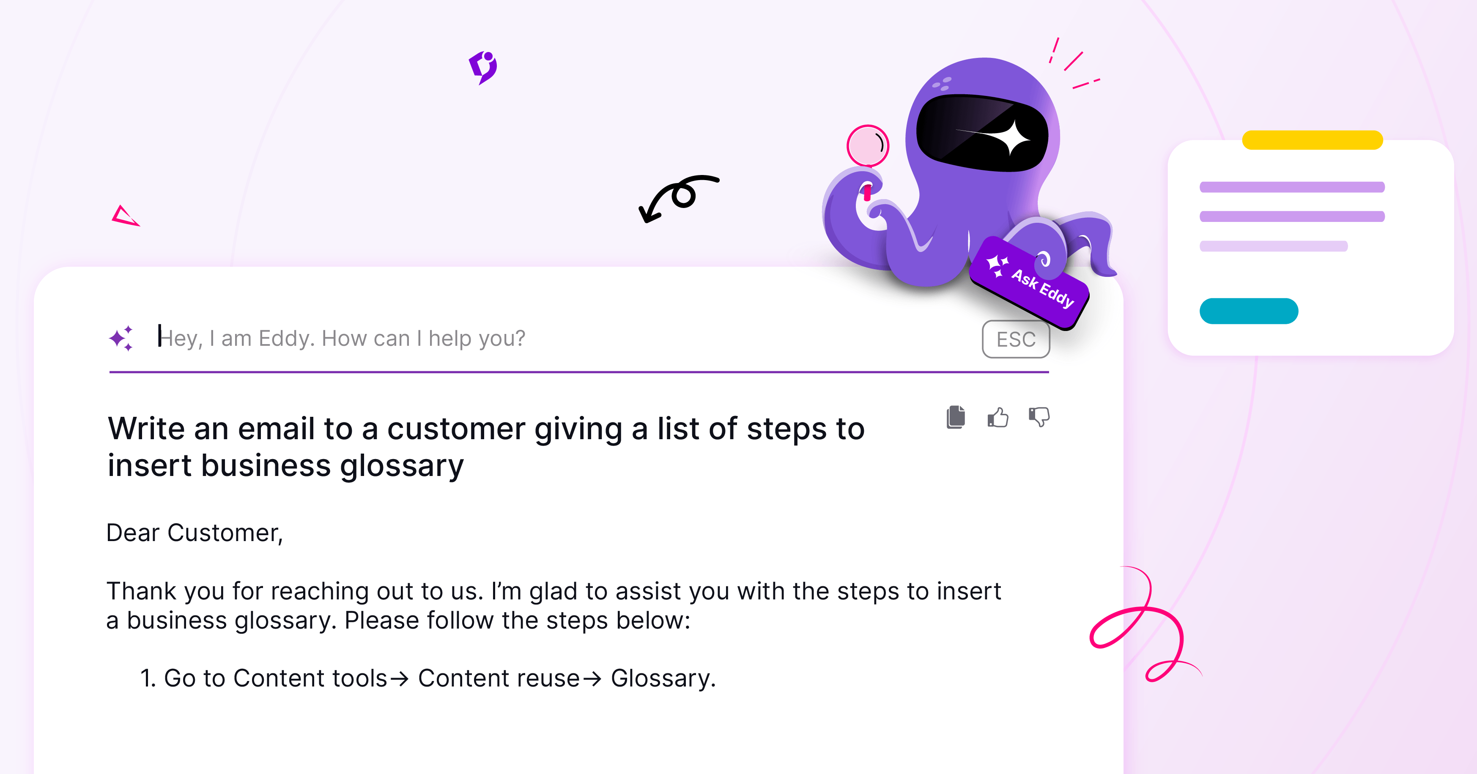The image size is (1477, 774).
Task: Click the 'Dear Customer,' greeting line
Action: tap(195, 533)
